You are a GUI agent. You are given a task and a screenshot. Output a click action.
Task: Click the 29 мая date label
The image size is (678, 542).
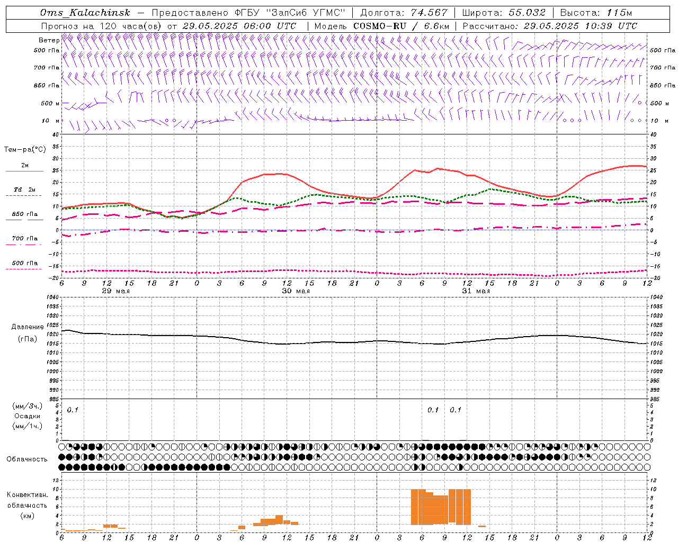pos(115,291)
